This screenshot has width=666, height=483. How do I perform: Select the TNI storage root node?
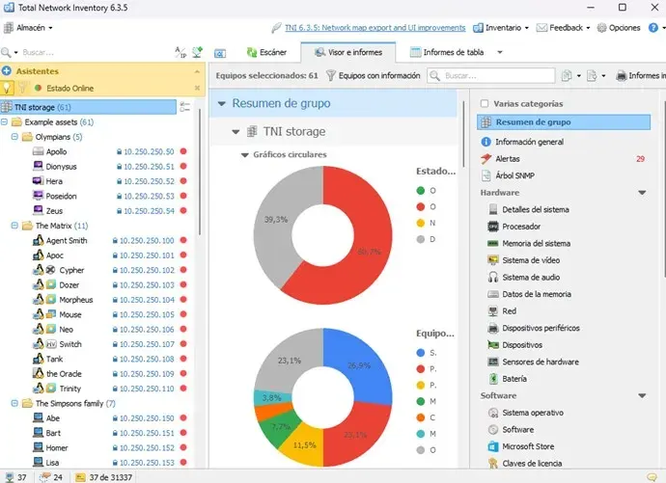[89, 107]
